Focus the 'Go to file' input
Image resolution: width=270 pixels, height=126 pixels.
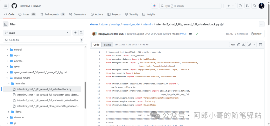[x=43, y=40]
